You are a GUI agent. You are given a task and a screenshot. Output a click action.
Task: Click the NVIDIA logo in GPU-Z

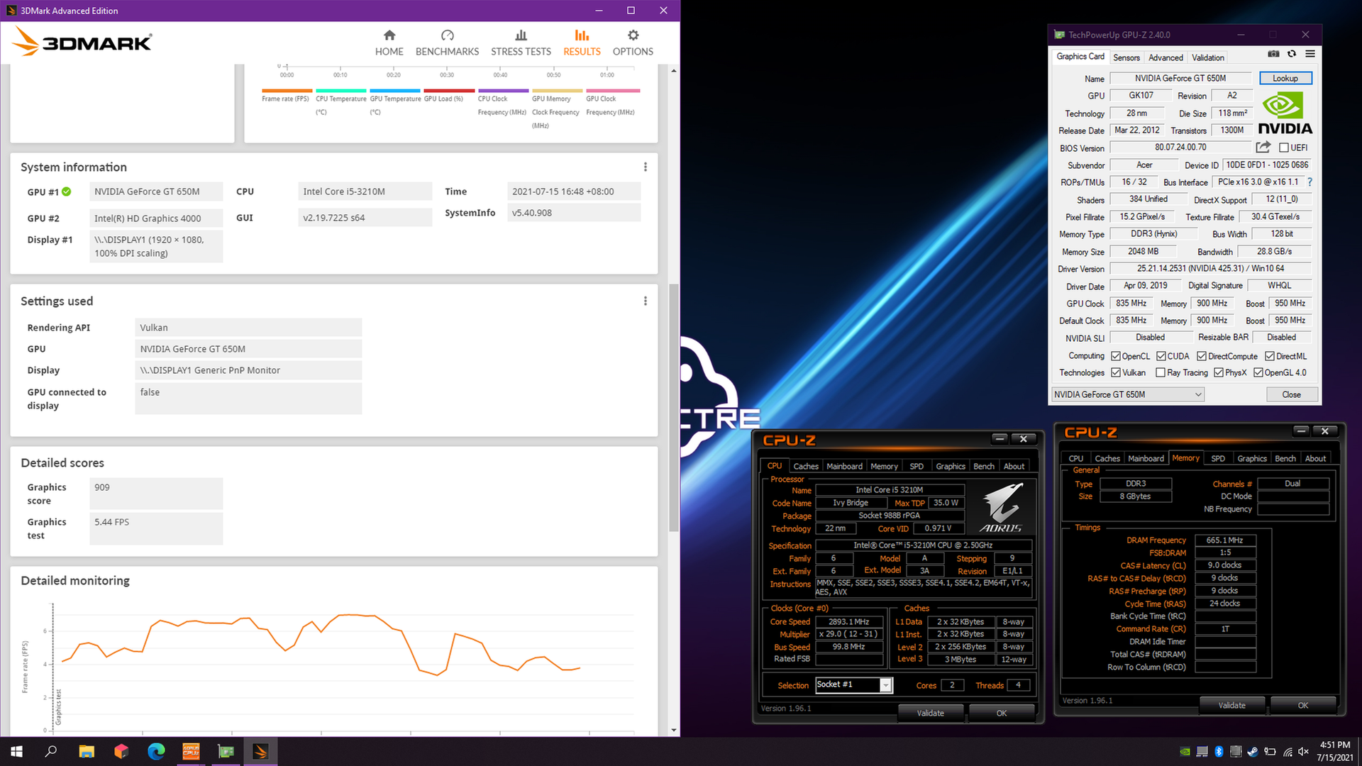point(1285,113)
